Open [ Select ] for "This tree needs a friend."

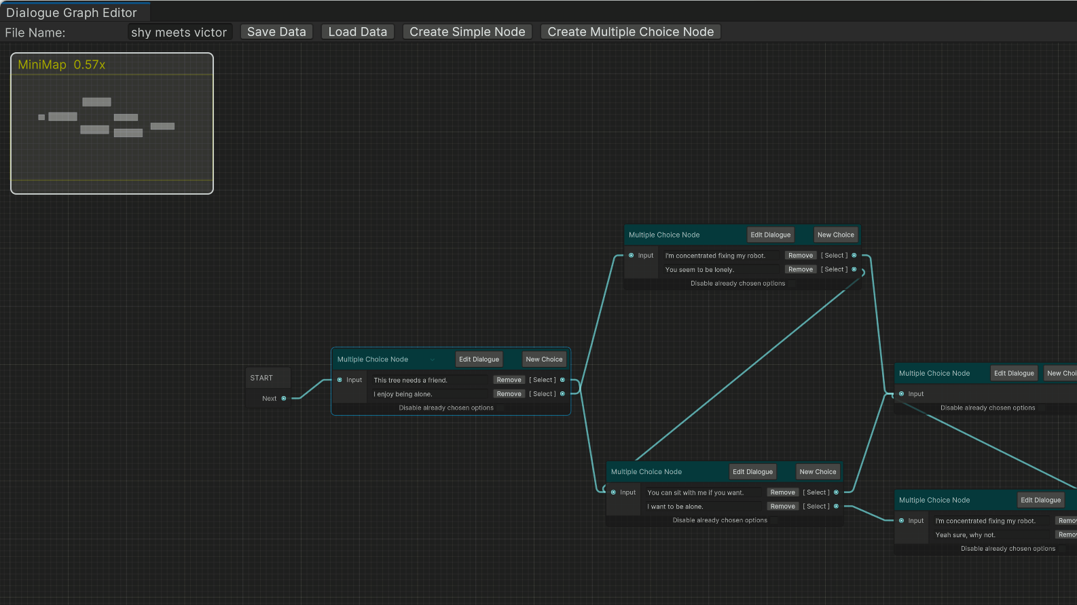pyautogui.click(x=543, y=380)
